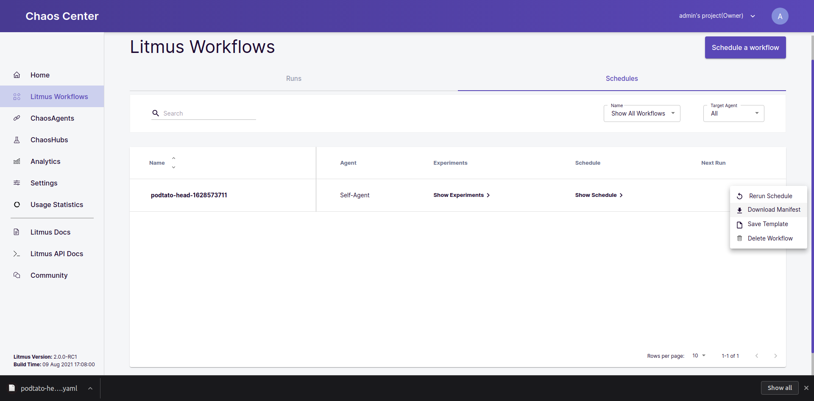Expand the Name 'Show All Workflows' dropdown
This screenshot has width=814, height=401.
[642, 113]
